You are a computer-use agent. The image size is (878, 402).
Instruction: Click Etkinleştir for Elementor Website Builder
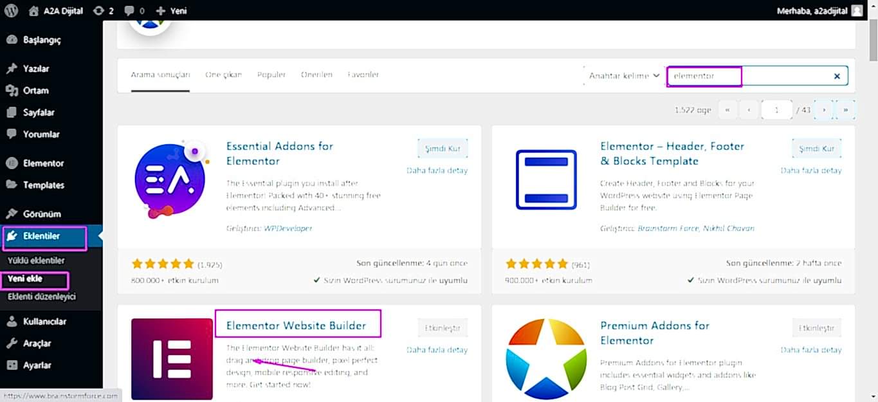pos(443,328)
